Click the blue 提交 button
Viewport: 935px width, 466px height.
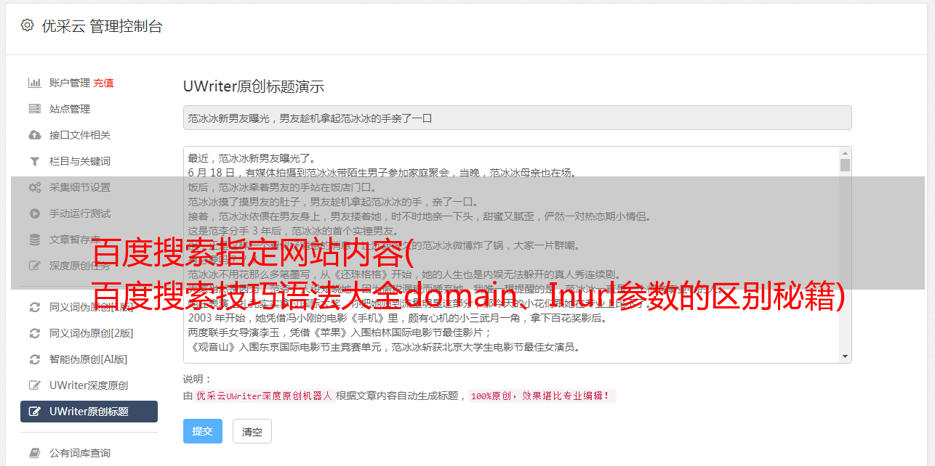click(202, 431)
